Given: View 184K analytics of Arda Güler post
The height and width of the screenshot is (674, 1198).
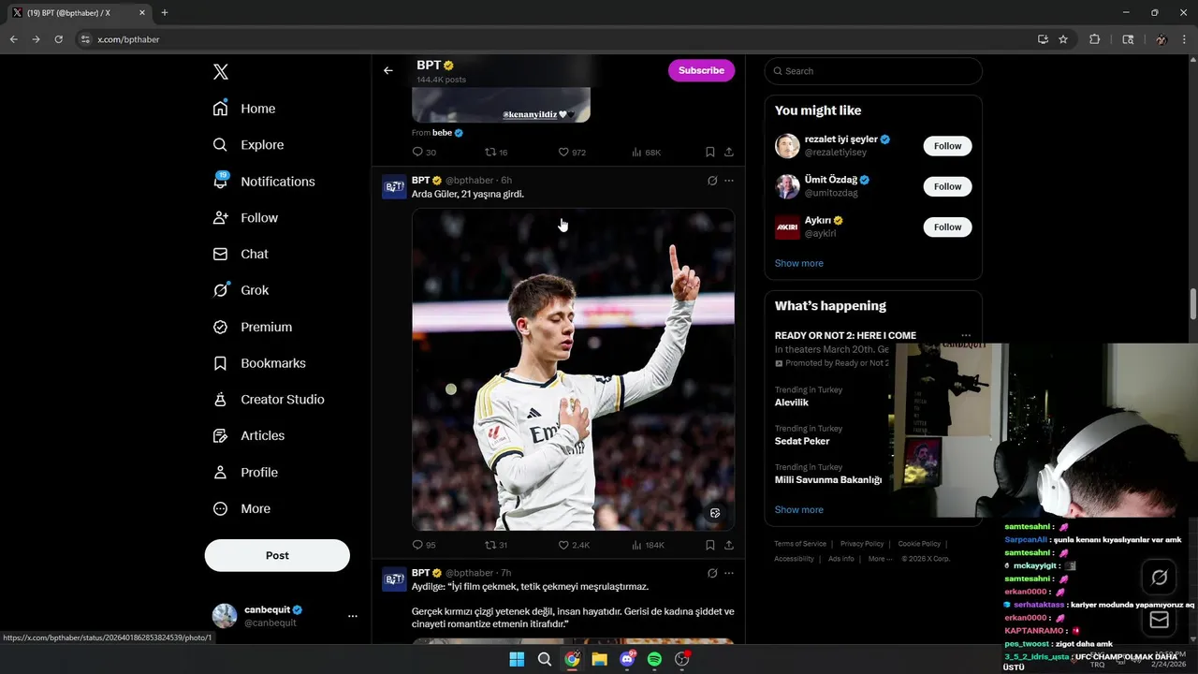Looking at the screenshot, I should tap(648, 545).
